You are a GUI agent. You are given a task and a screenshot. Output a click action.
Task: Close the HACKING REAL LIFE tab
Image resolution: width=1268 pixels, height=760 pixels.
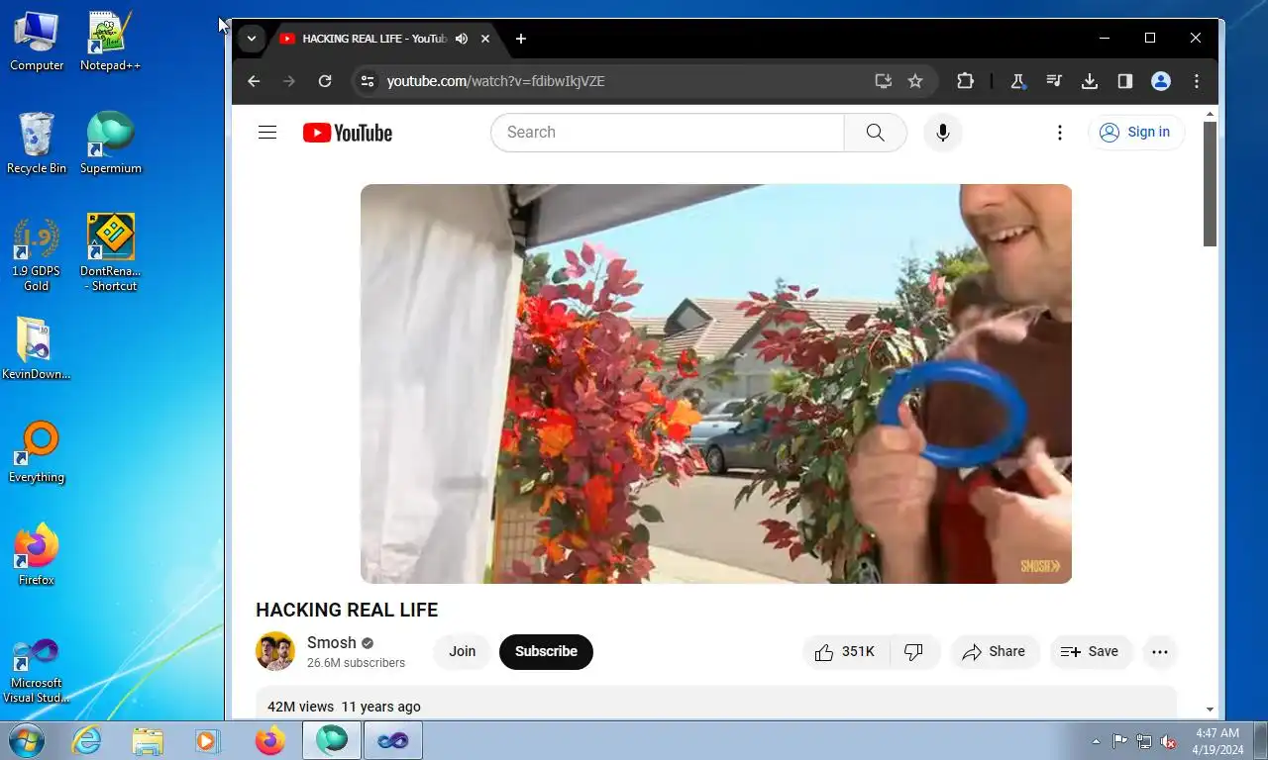point(485,39)
